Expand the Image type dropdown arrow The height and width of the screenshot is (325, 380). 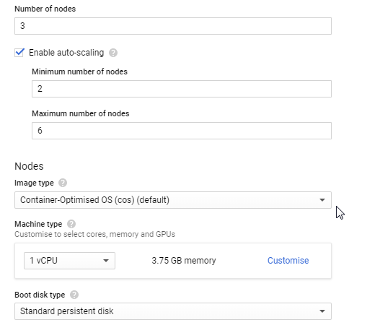tap(322, 200)
